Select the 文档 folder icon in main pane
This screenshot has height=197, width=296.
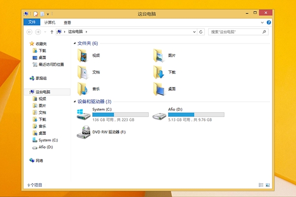[82, 72]
